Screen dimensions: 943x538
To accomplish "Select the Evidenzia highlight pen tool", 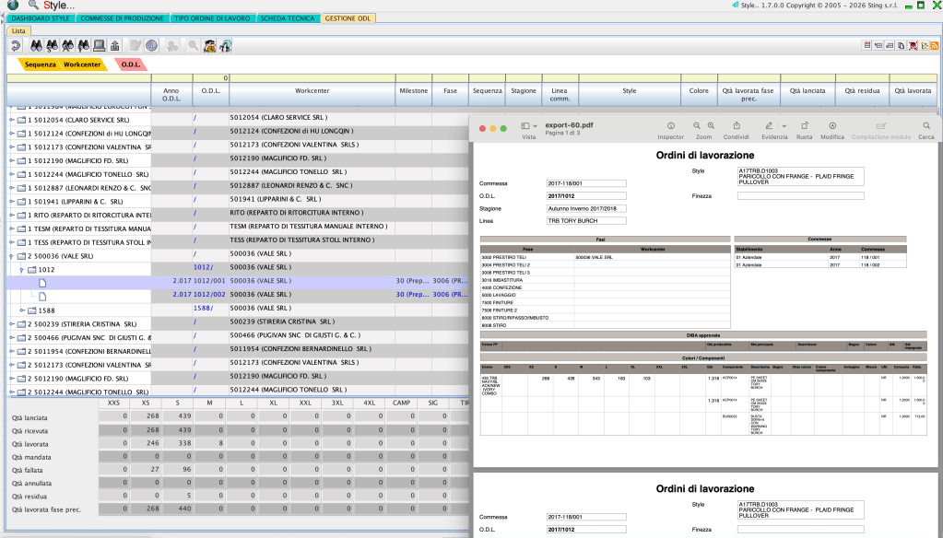I will click(x=770, y=125).
